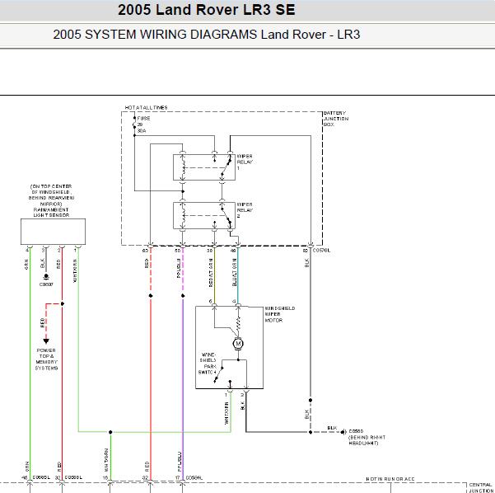This screenshot has width=495, height=493.
Task: Click the 'BLU/LT GRN' wire color label
Action: coord(234,272)
